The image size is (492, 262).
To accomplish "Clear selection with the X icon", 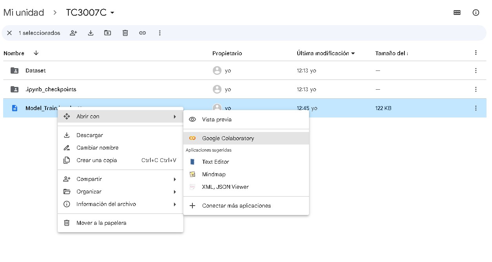I will (9, 33).
